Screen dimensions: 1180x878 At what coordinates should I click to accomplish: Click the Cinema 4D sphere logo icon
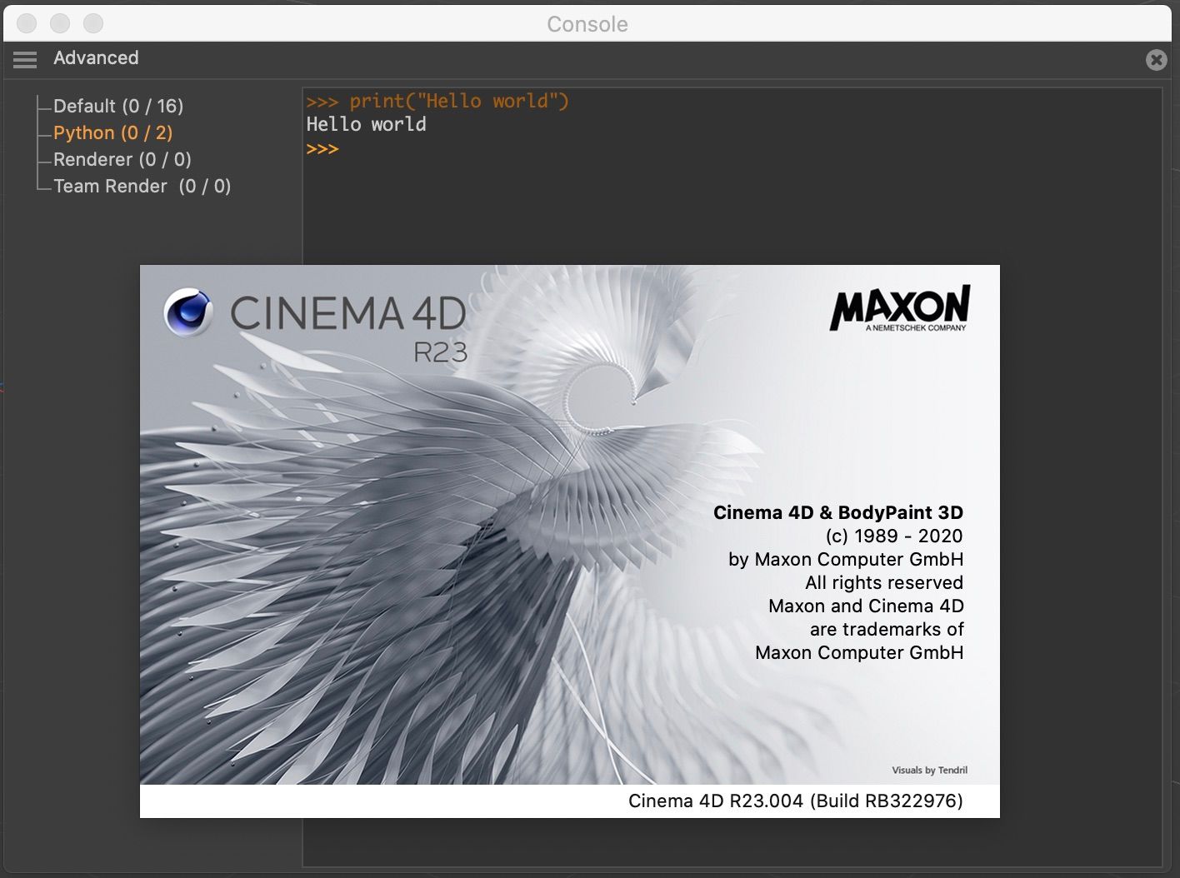188,312
